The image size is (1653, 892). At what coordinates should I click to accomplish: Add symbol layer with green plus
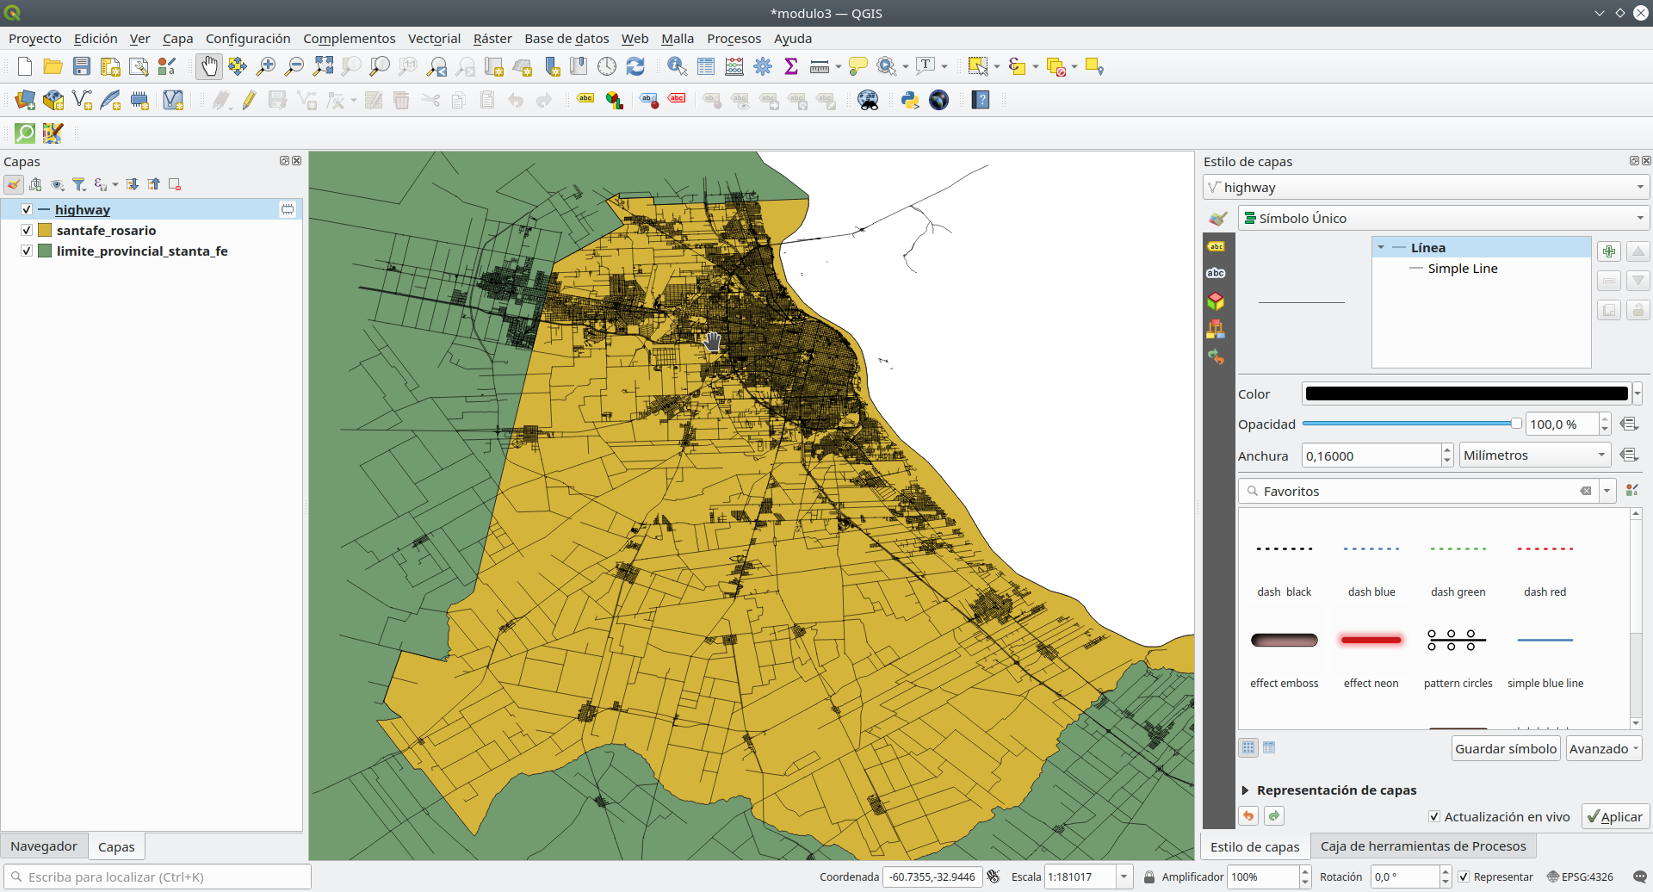coord(1608,251)
